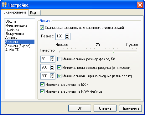Decrease Минимальная ширина value down arrow

click(x=52, y=77)
